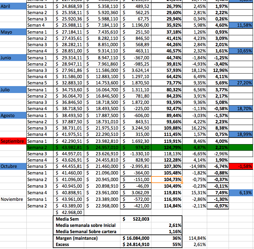254x249 pixels.
Task: Select the 7,49% cell
Action: 218,193
